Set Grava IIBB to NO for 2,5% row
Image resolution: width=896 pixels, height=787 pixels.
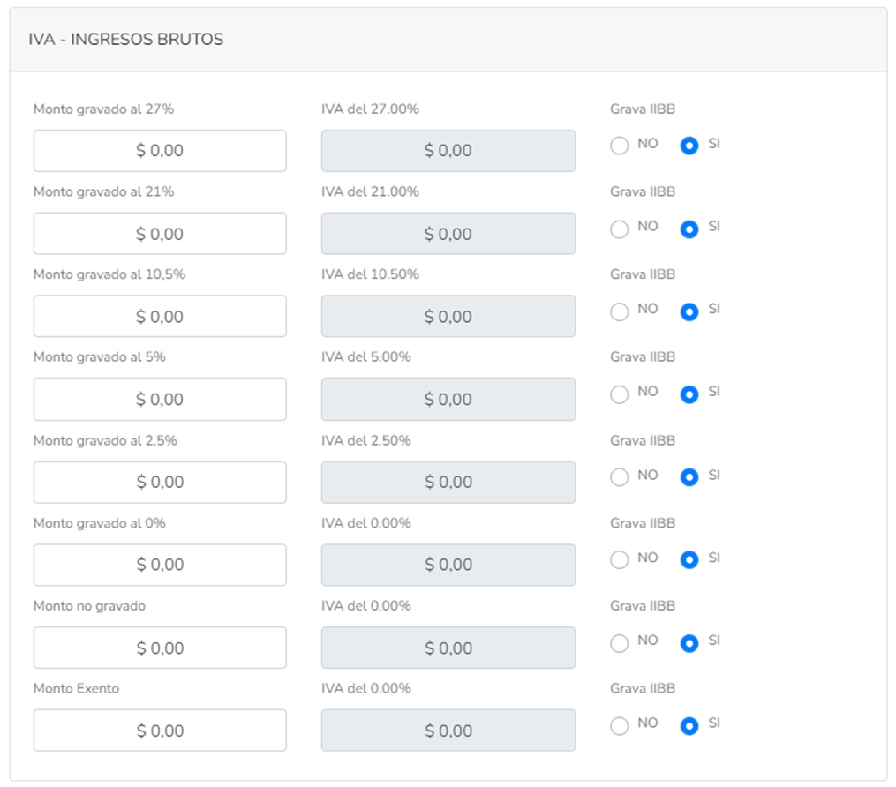coord(620,477)
